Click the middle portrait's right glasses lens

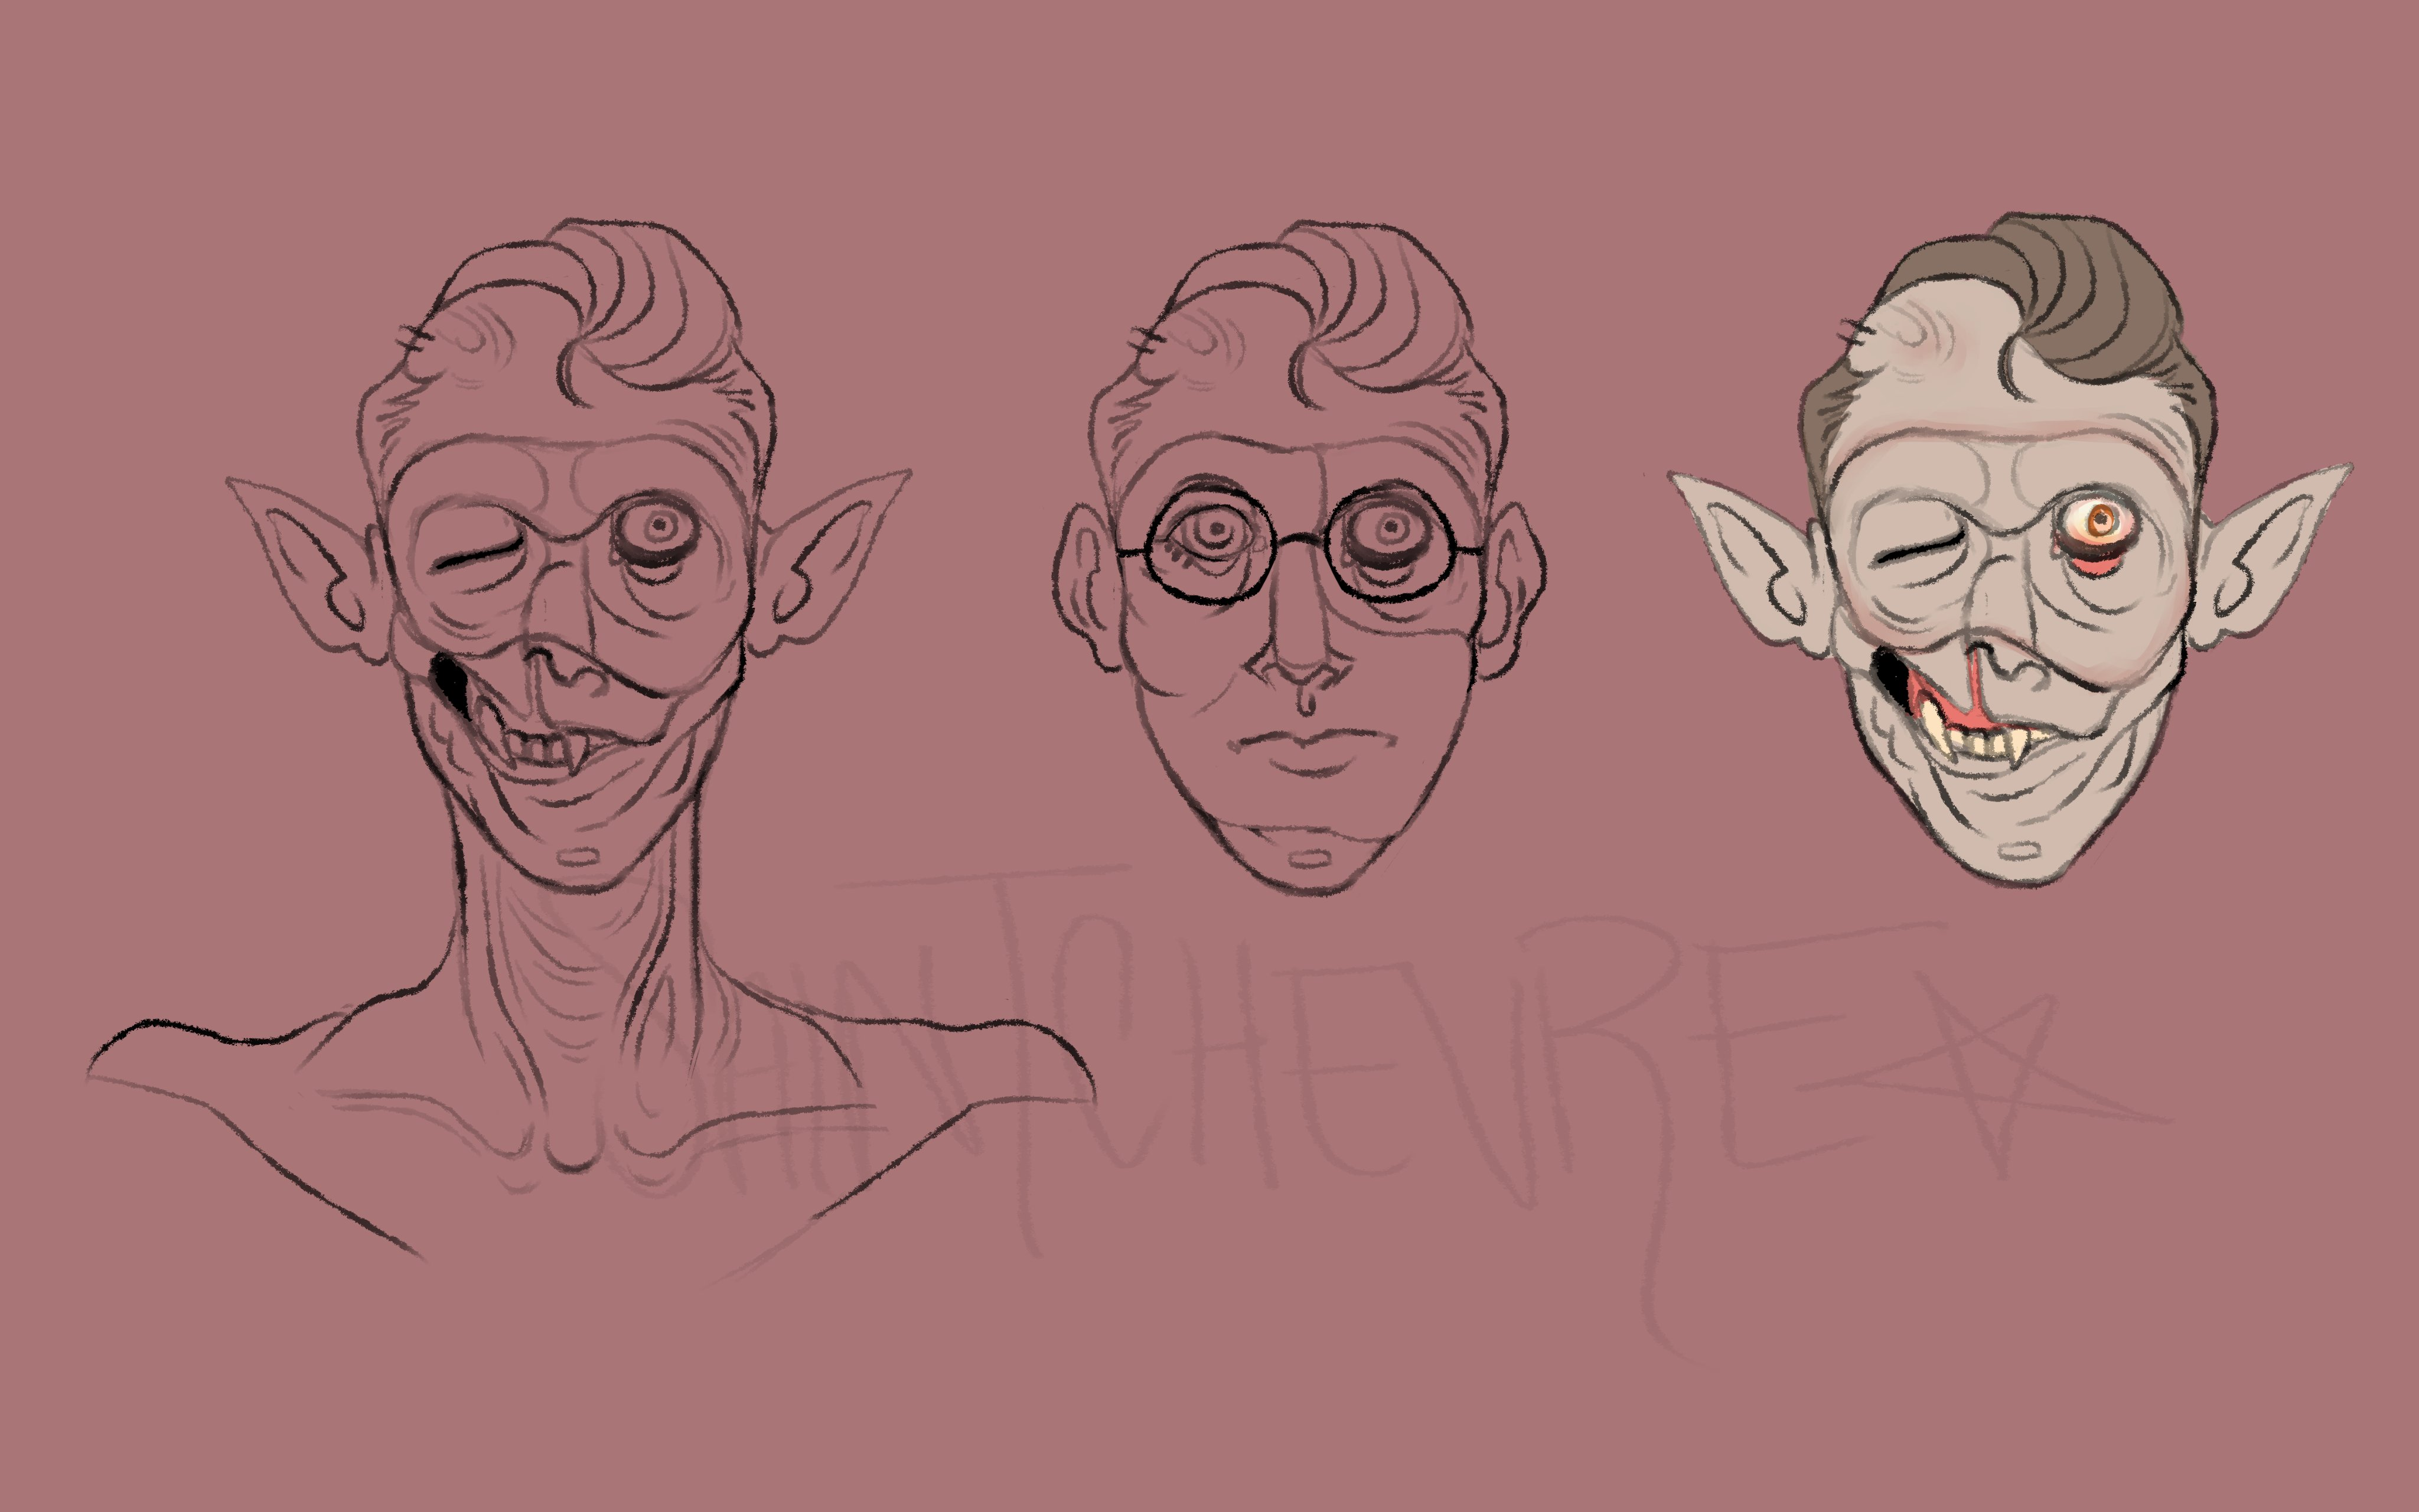coord(1390,544)
